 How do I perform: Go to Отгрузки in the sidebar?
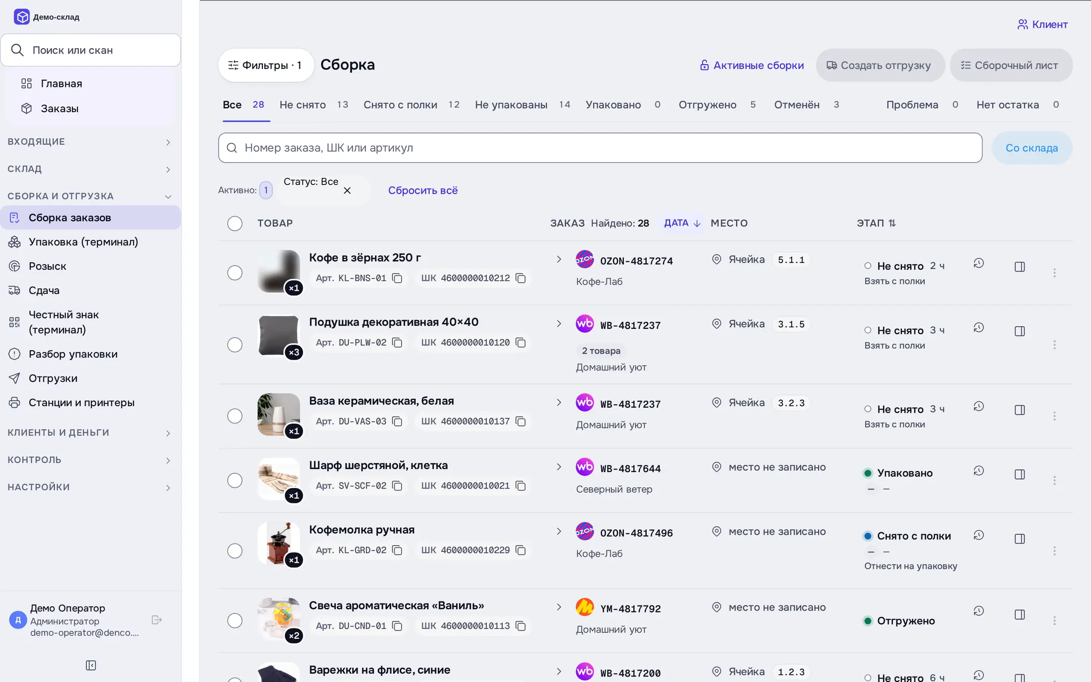[x=90, y=378]
